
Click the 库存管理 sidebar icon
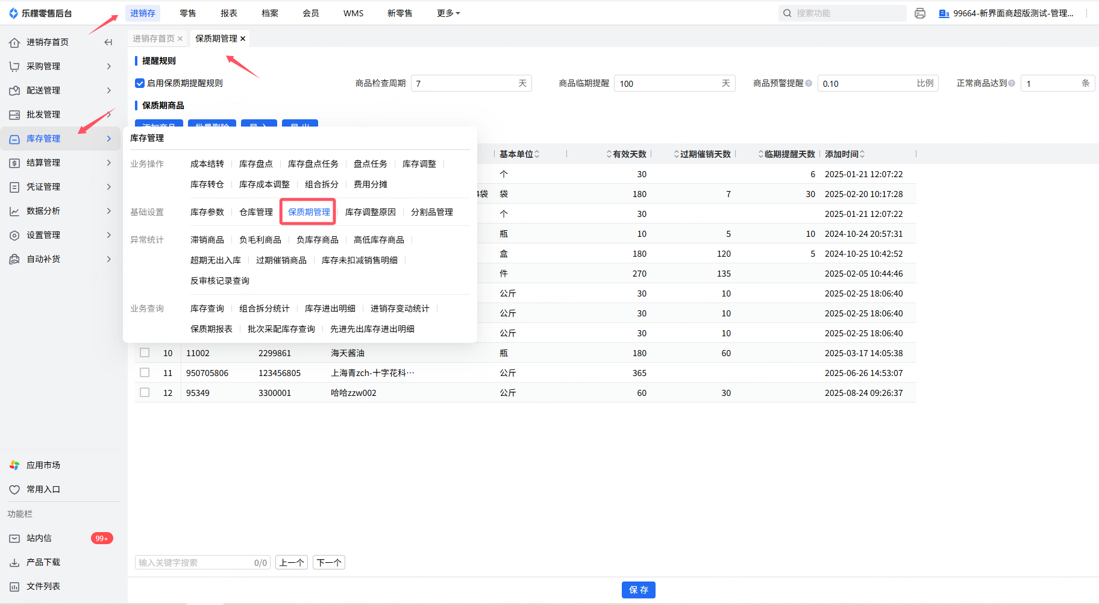(x=14, y=139)
